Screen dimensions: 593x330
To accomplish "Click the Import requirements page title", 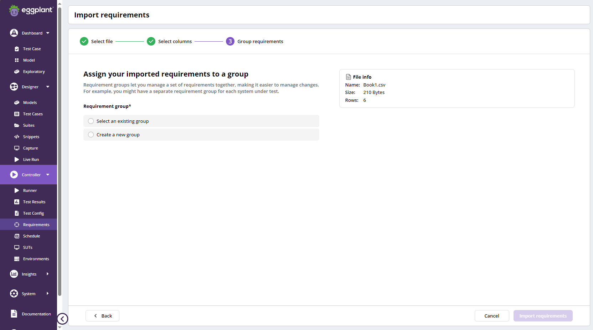I will [x=112, y=15].
